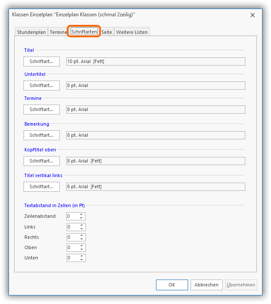Choose font for Termine section
The width and height of the screenshot is (271, 304).
point(41,109)
